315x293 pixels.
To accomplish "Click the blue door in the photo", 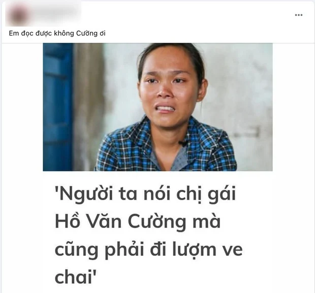I will pyautogui.click(x=58, y=107).
